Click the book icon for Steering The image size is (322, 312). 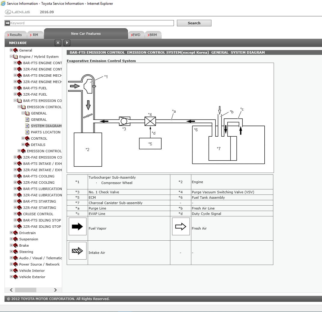(16, 251)
